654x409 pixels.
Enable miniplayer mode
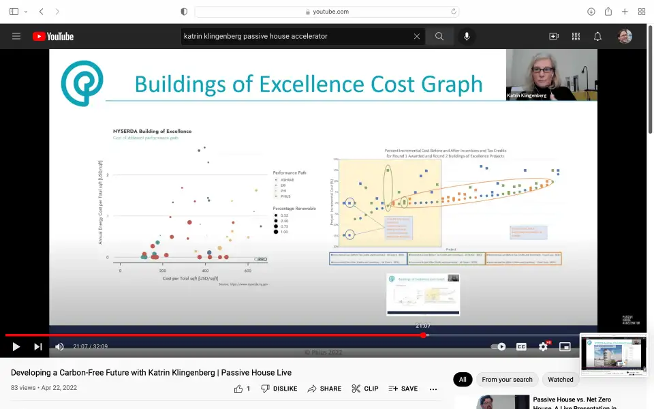tap(565, 346)
